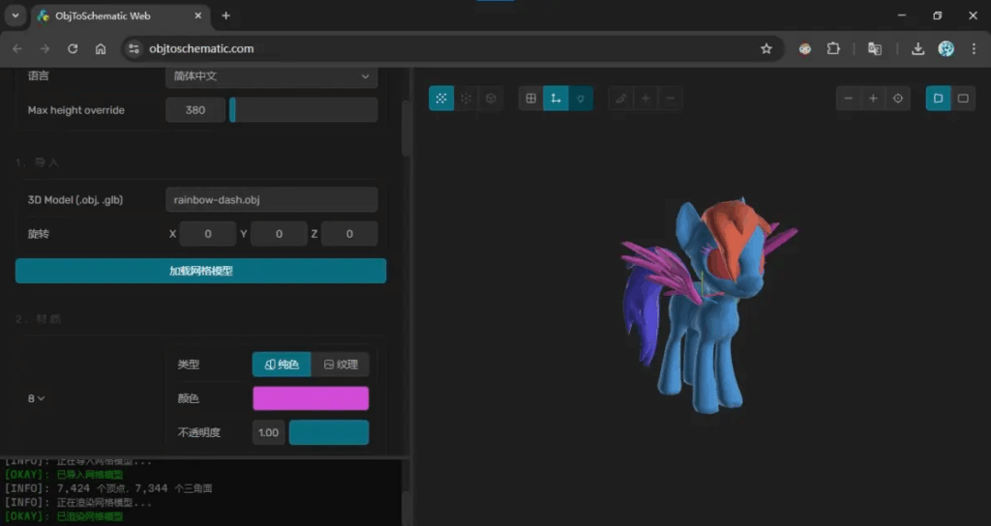
Task: Bookmark this page with star
Action: pos(766,48)
